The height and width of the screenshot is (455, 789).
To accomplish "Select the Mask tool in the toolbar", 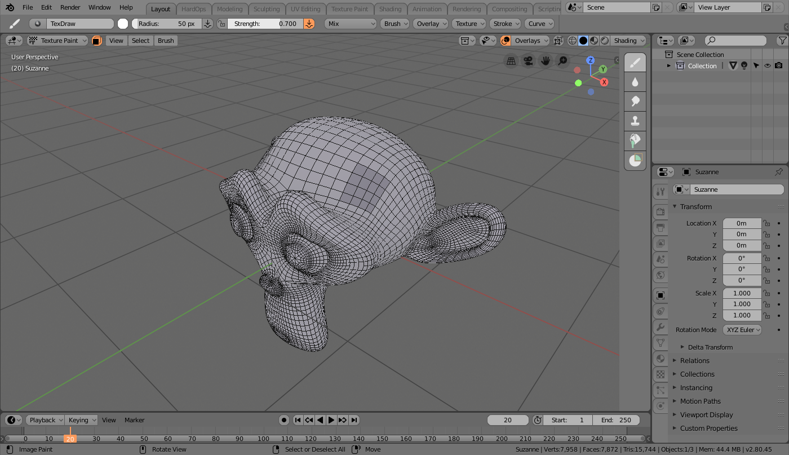I will (x=635, y=160).
